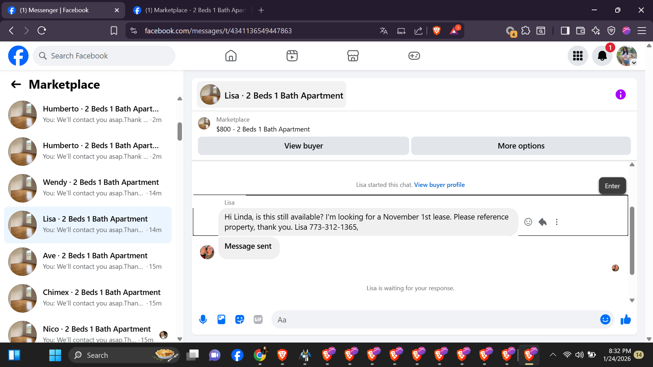Open the GIF picker icon
The image size is (653, 367).
pyautogui.click(x=258, y=319)
